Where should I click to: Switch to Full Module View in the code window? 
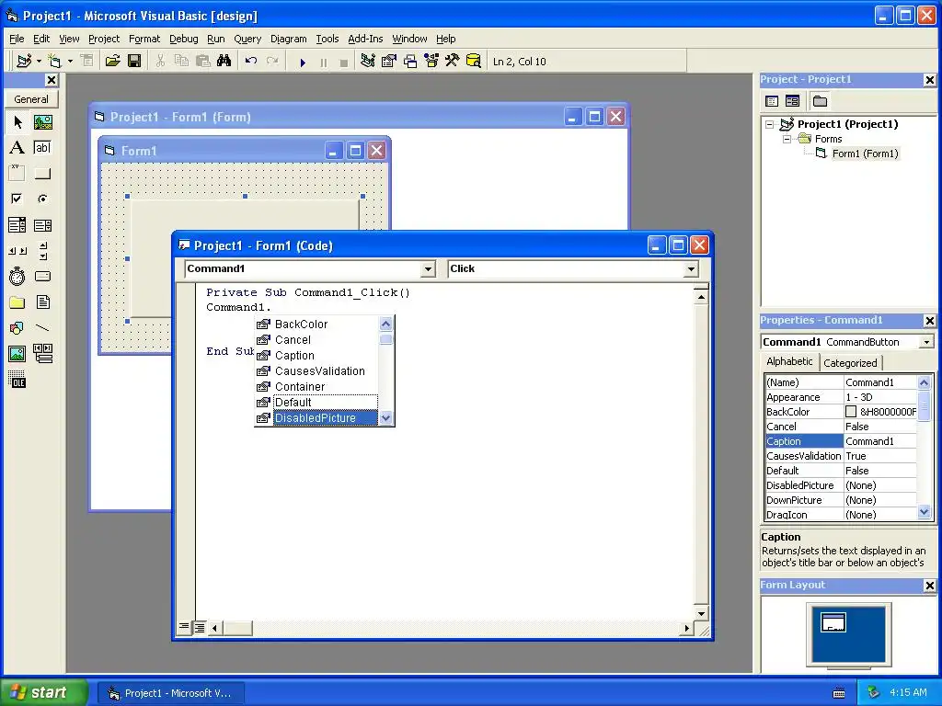click(200, 628)
